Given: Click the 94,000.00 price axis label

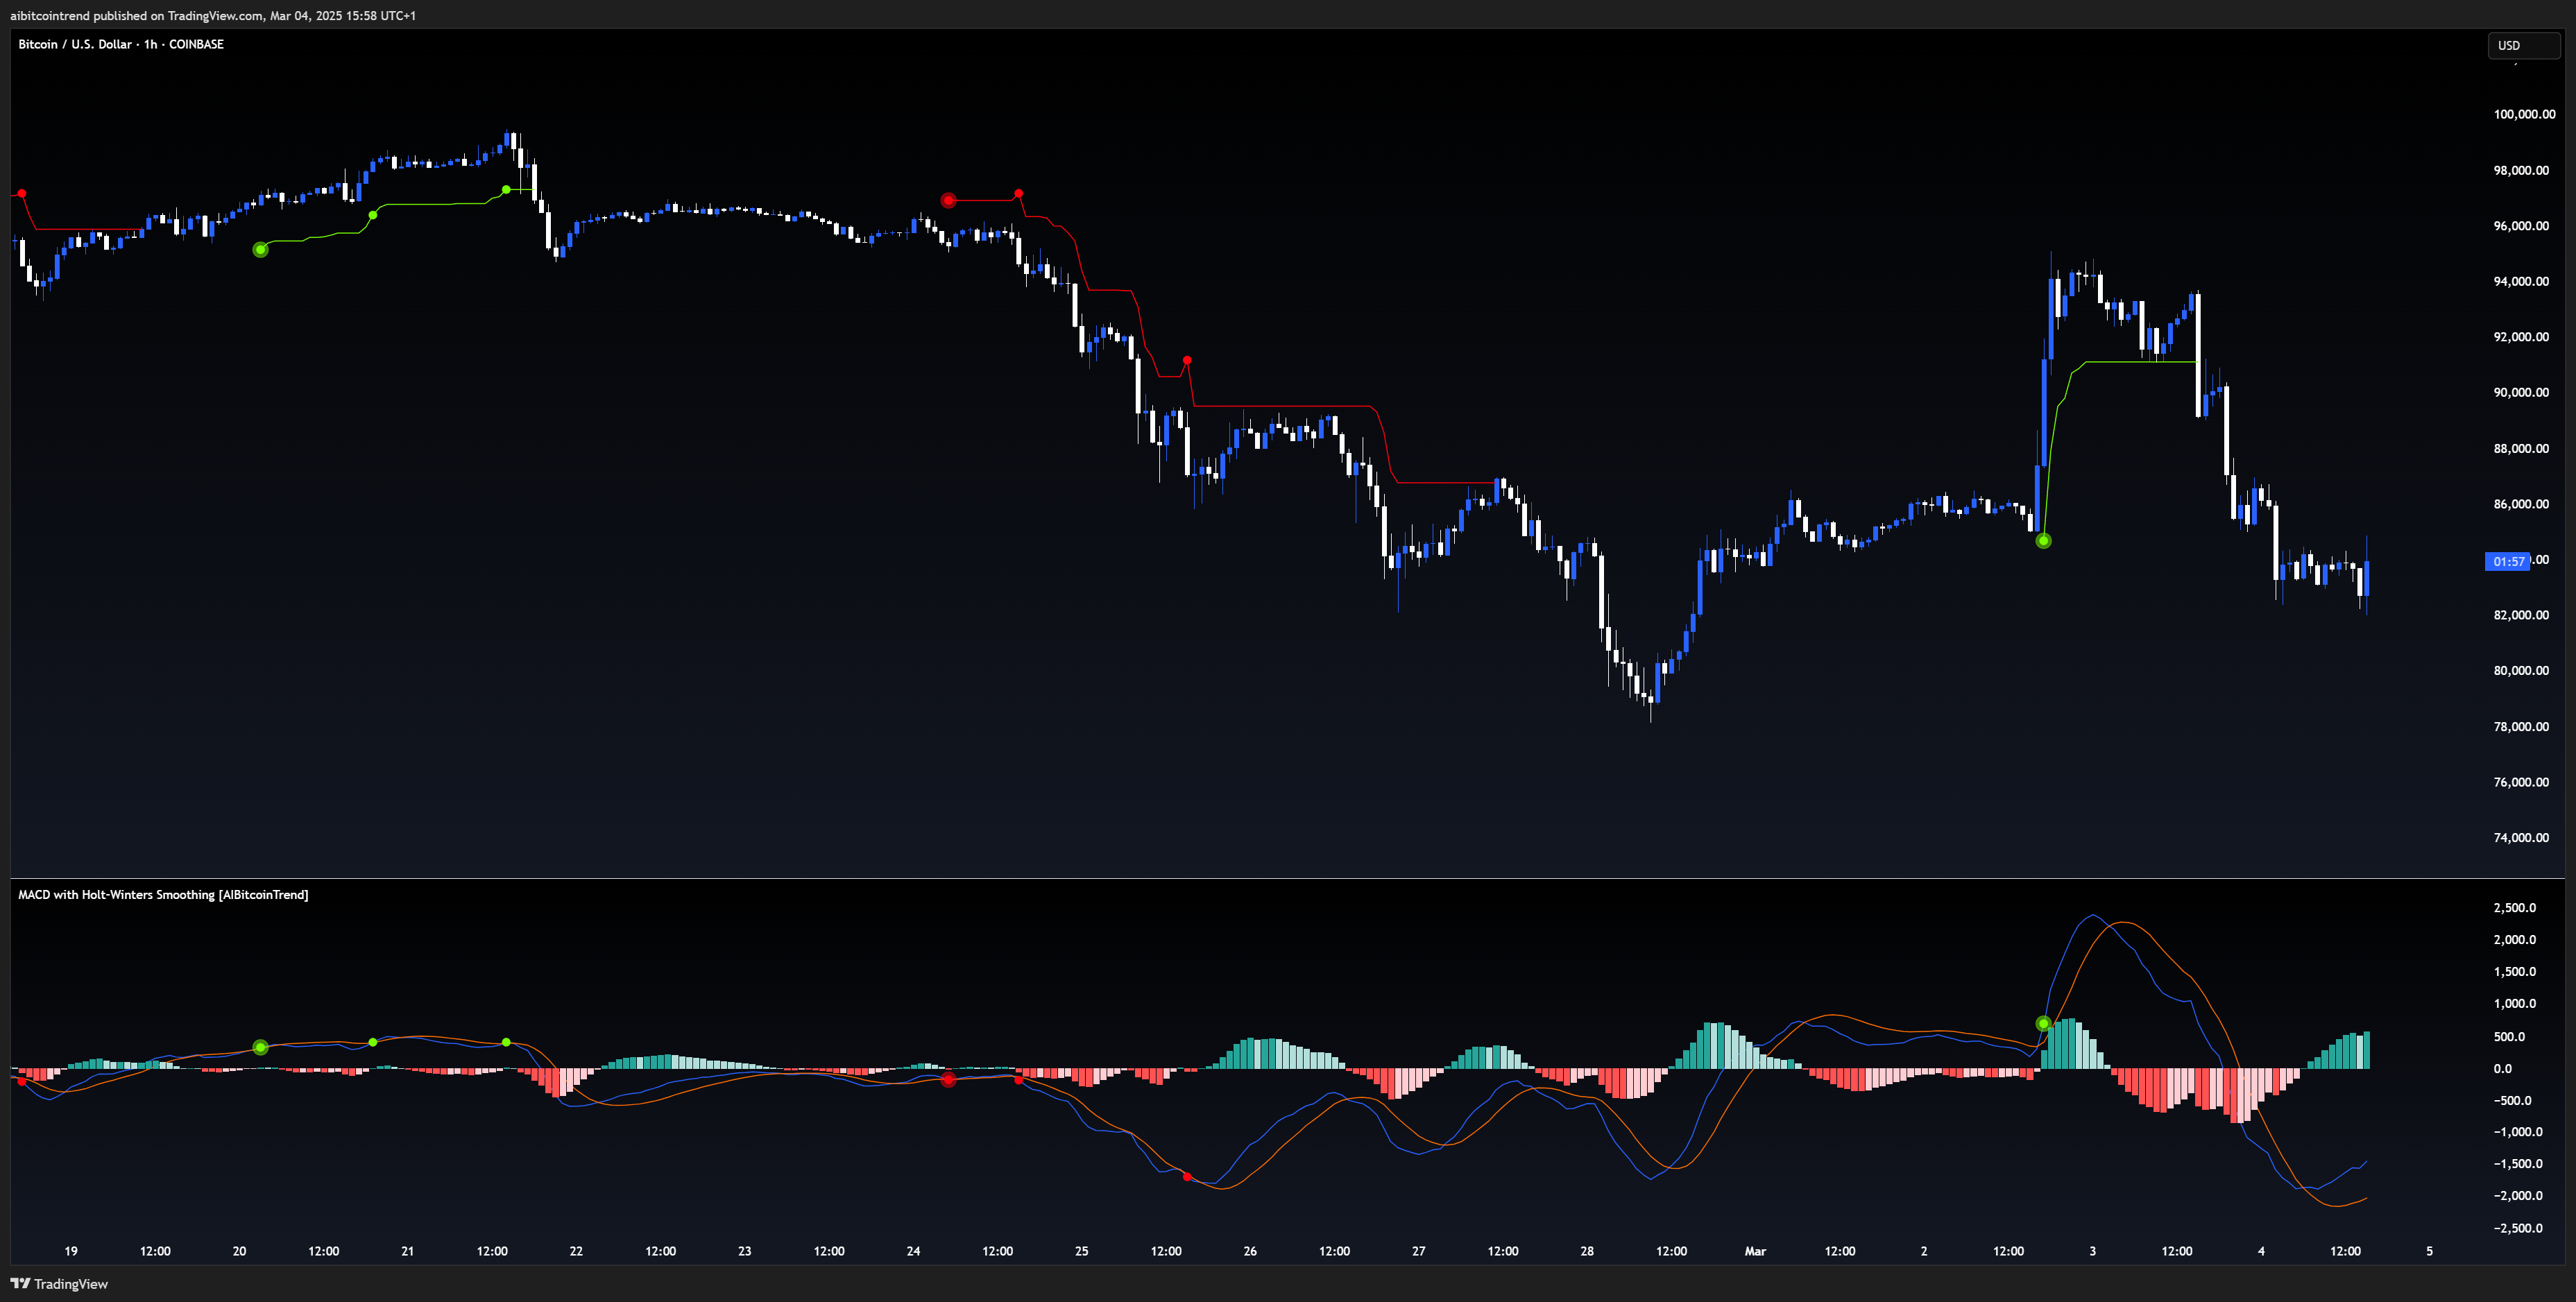Looking at the screenshot, I should tap(2521, 282).
